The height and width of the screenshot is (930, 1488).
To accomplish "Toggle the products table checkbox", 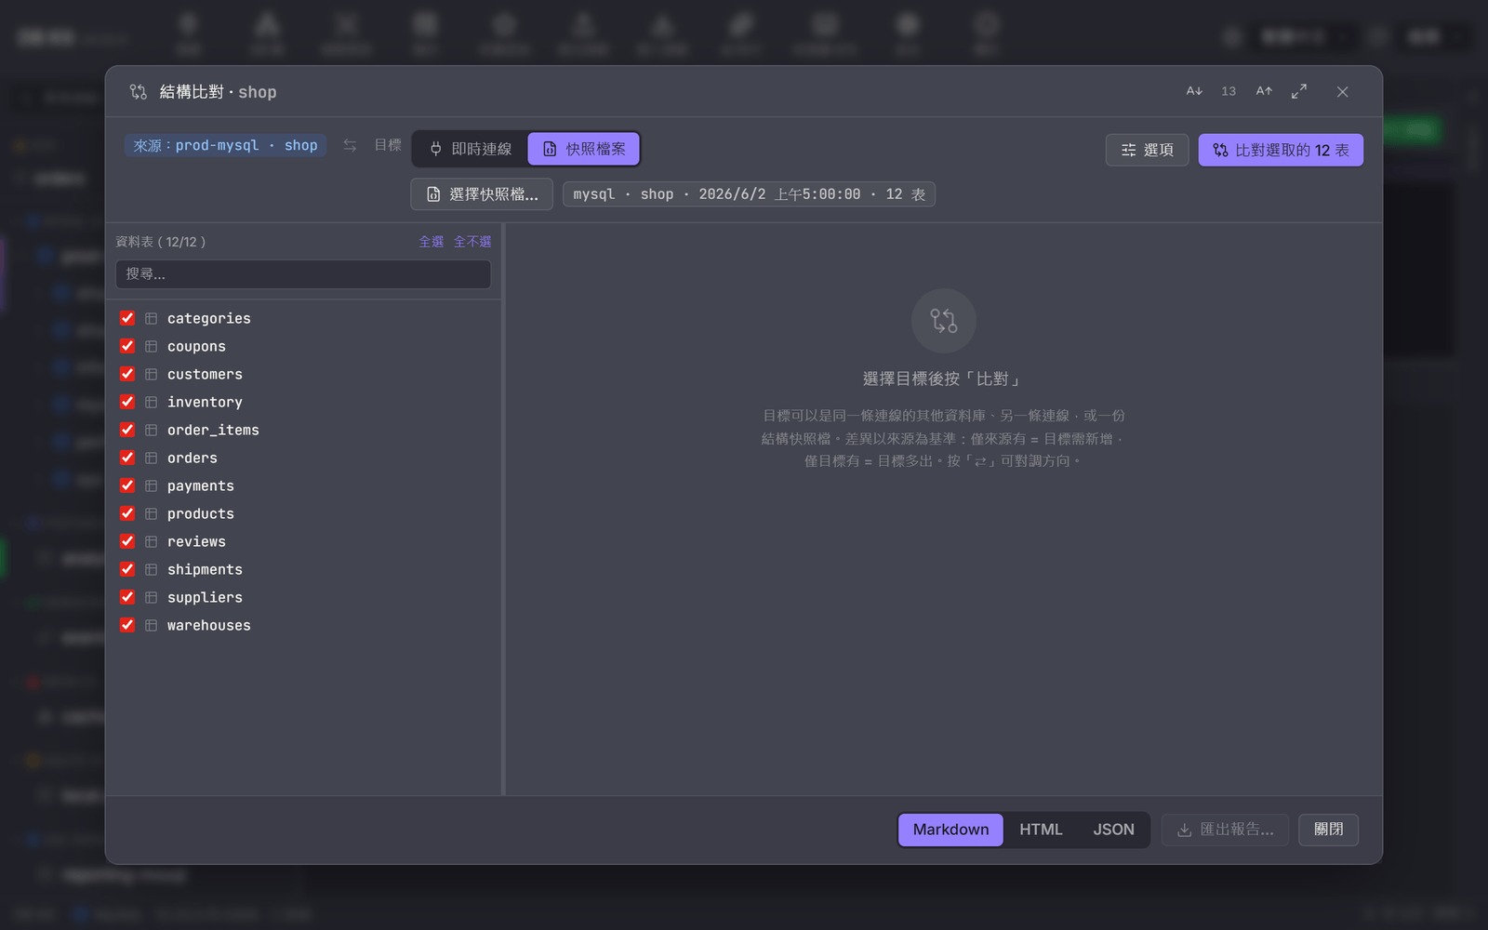I will [127, 513].
